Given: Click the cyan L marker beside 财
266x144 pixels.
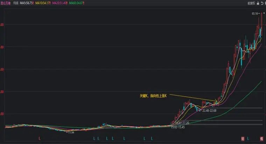Looking at the screenshot, I should coord(248,139).
